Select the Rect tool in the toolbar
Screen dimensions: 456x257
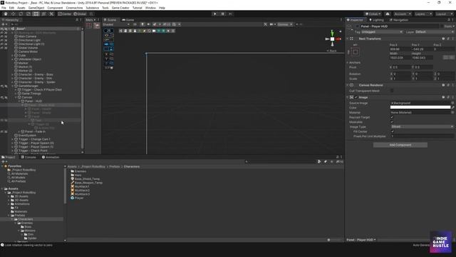36,14
